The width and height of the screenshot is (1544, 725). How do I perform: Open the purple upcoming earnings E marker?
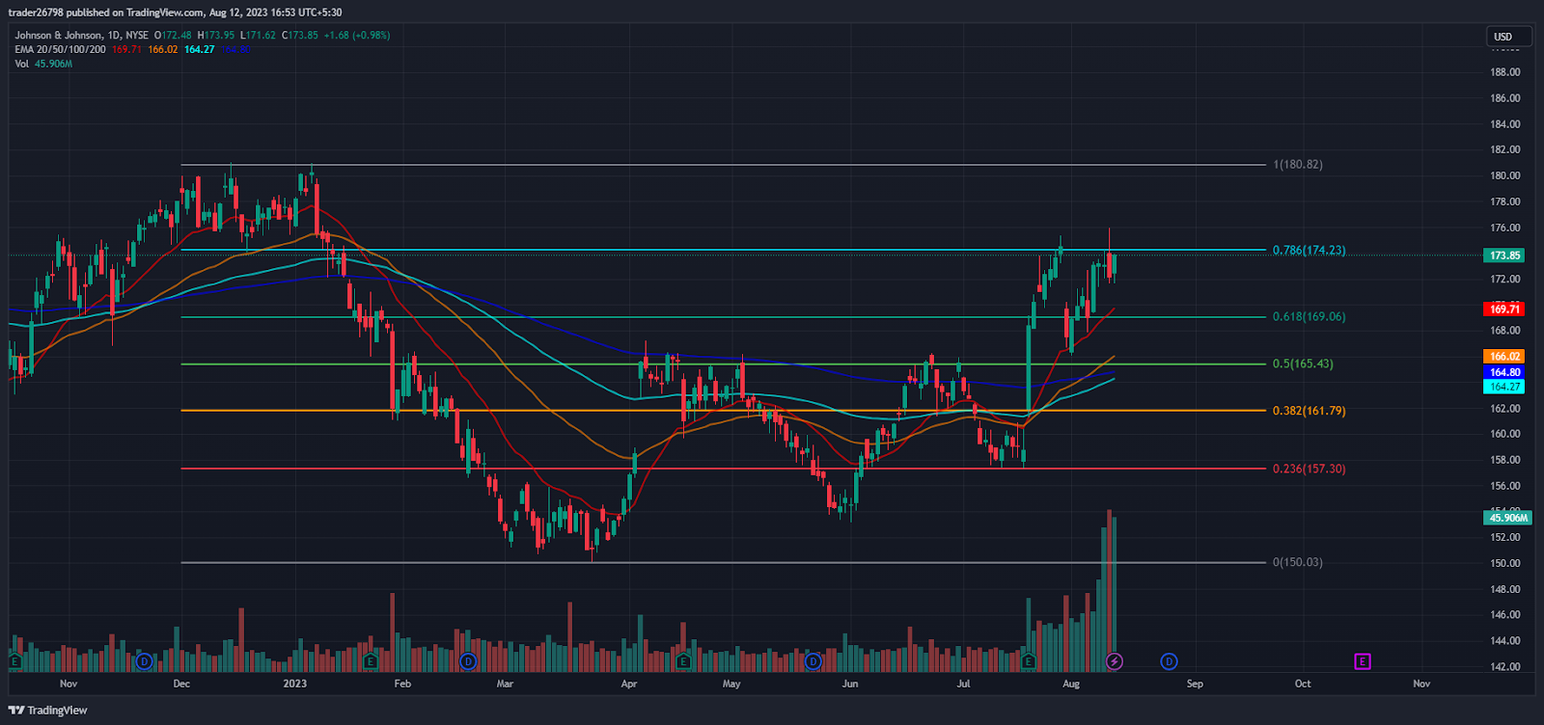tap(1363, 661)
